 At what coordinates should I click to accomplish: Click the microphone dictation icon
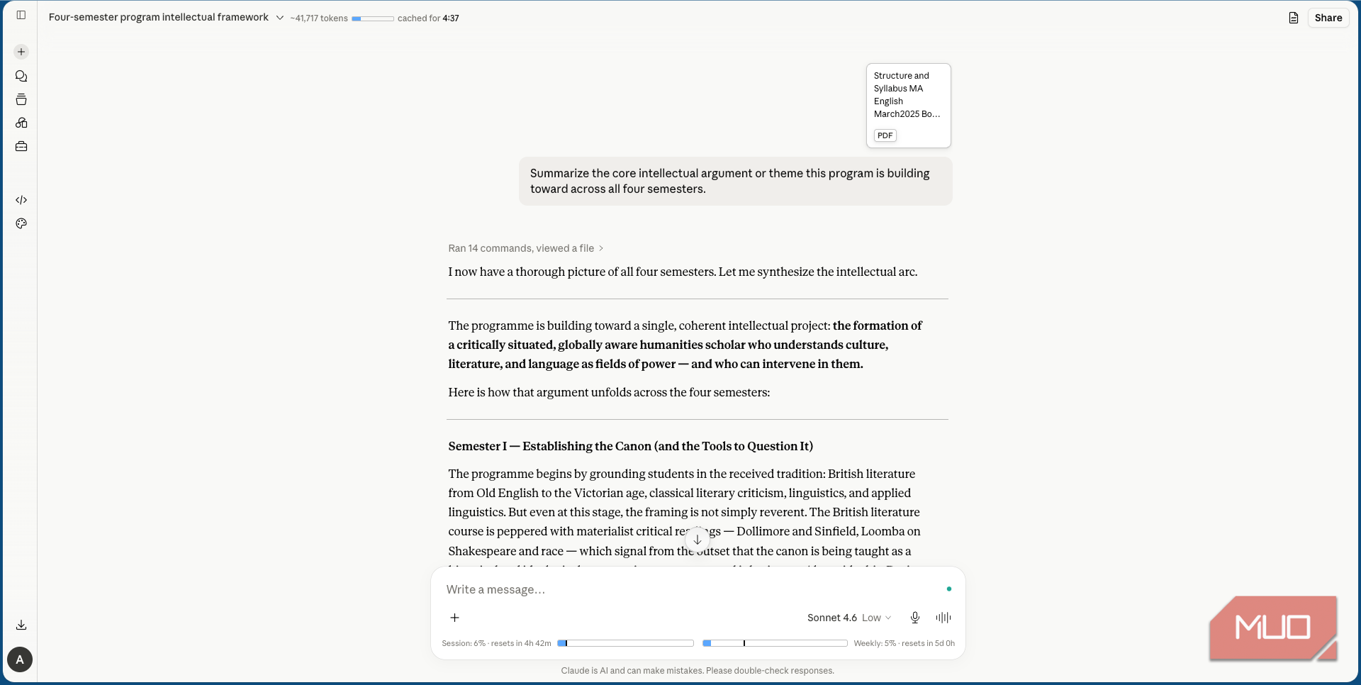pyautogui.click(x=915, y=618)
